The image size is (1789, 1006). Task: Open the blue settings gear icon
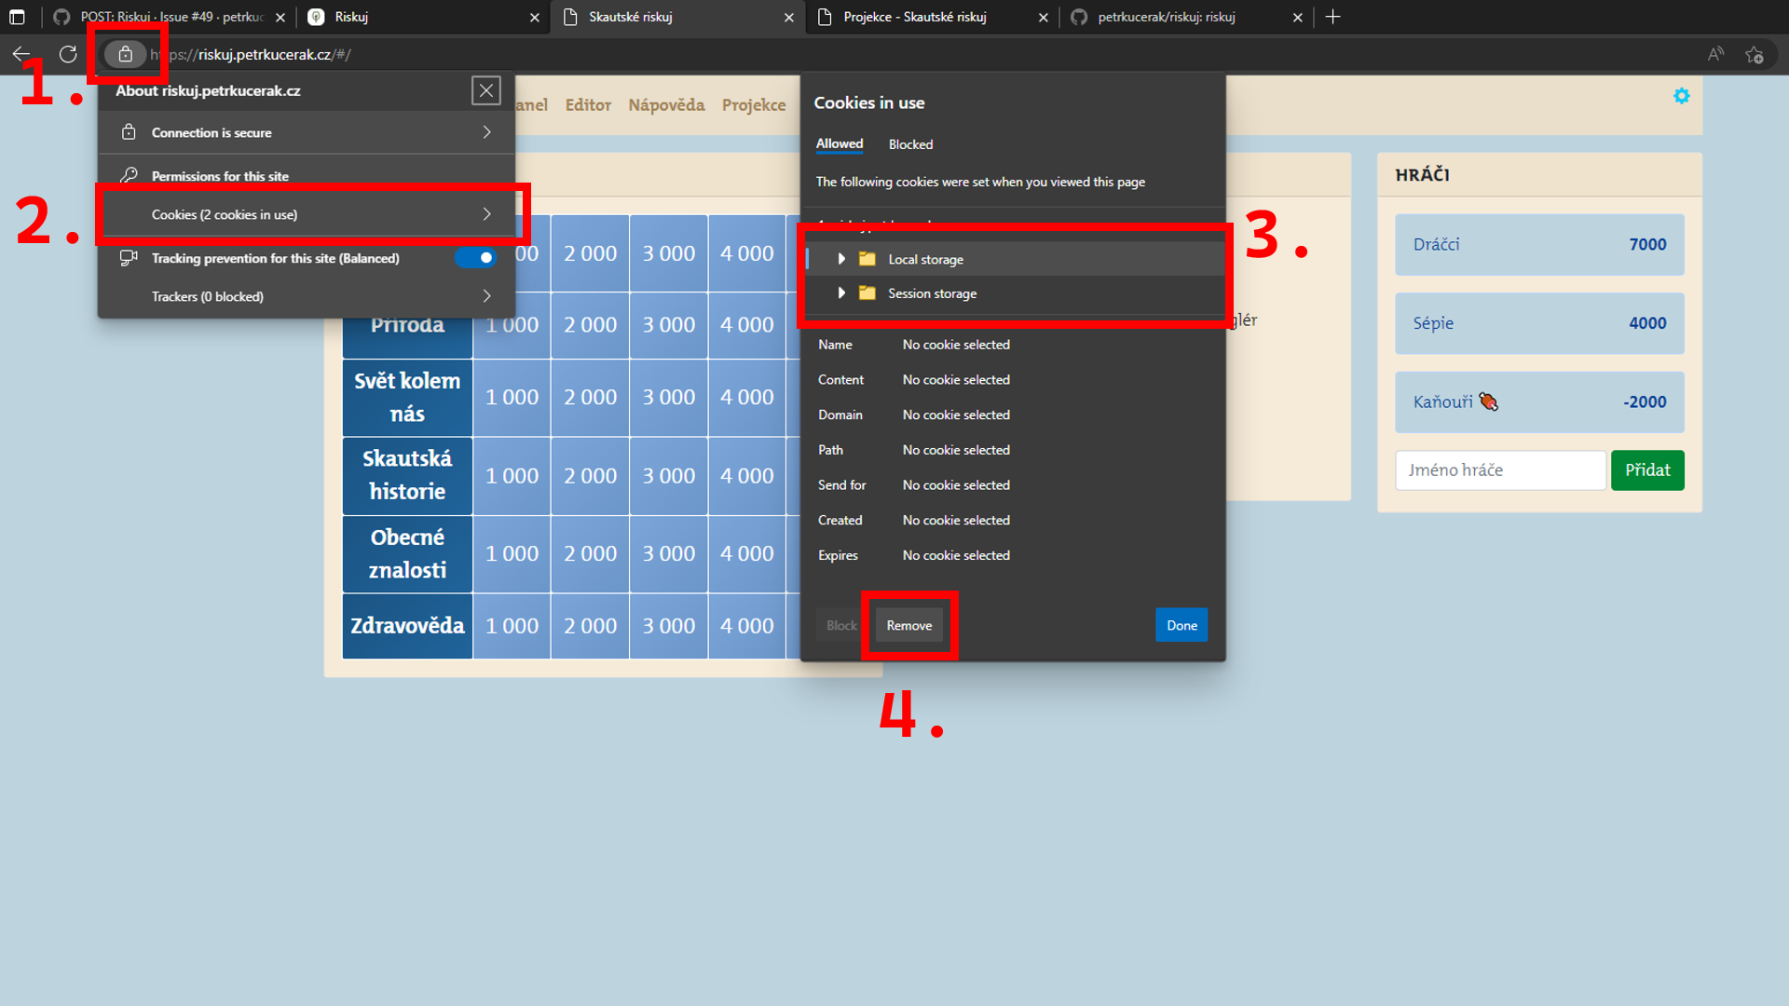[x=1681, y=96]
